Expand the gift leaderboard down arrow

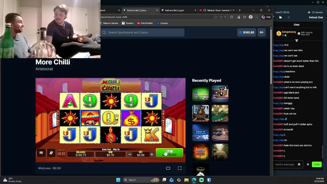pos(297,40)
